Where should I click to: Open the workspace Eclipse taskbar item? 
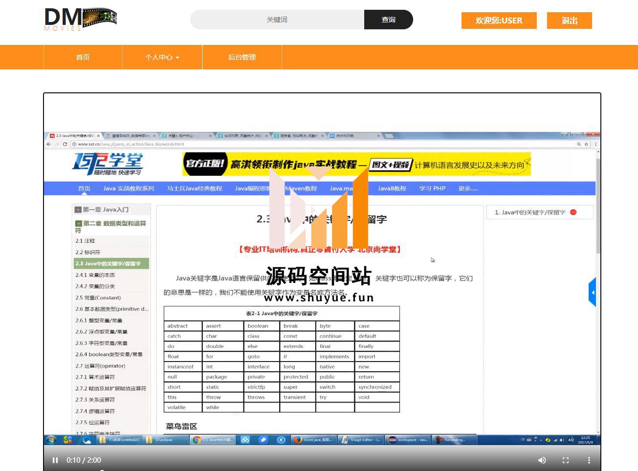pyautogui.click(x=408, y=440)
